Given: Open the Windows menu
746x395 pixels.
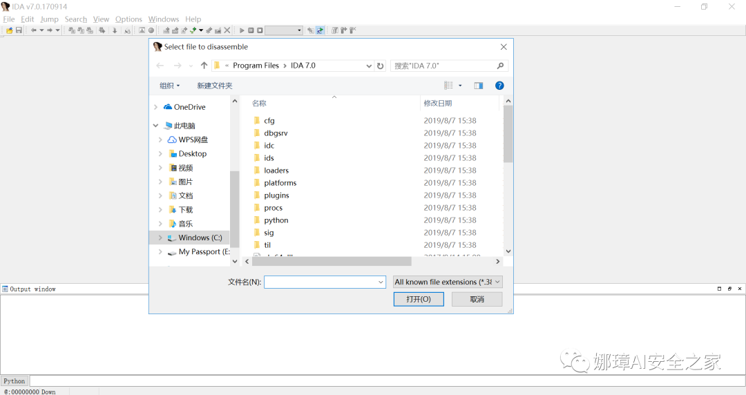Looking at the screenshot, I should click(x=164, y=19).
